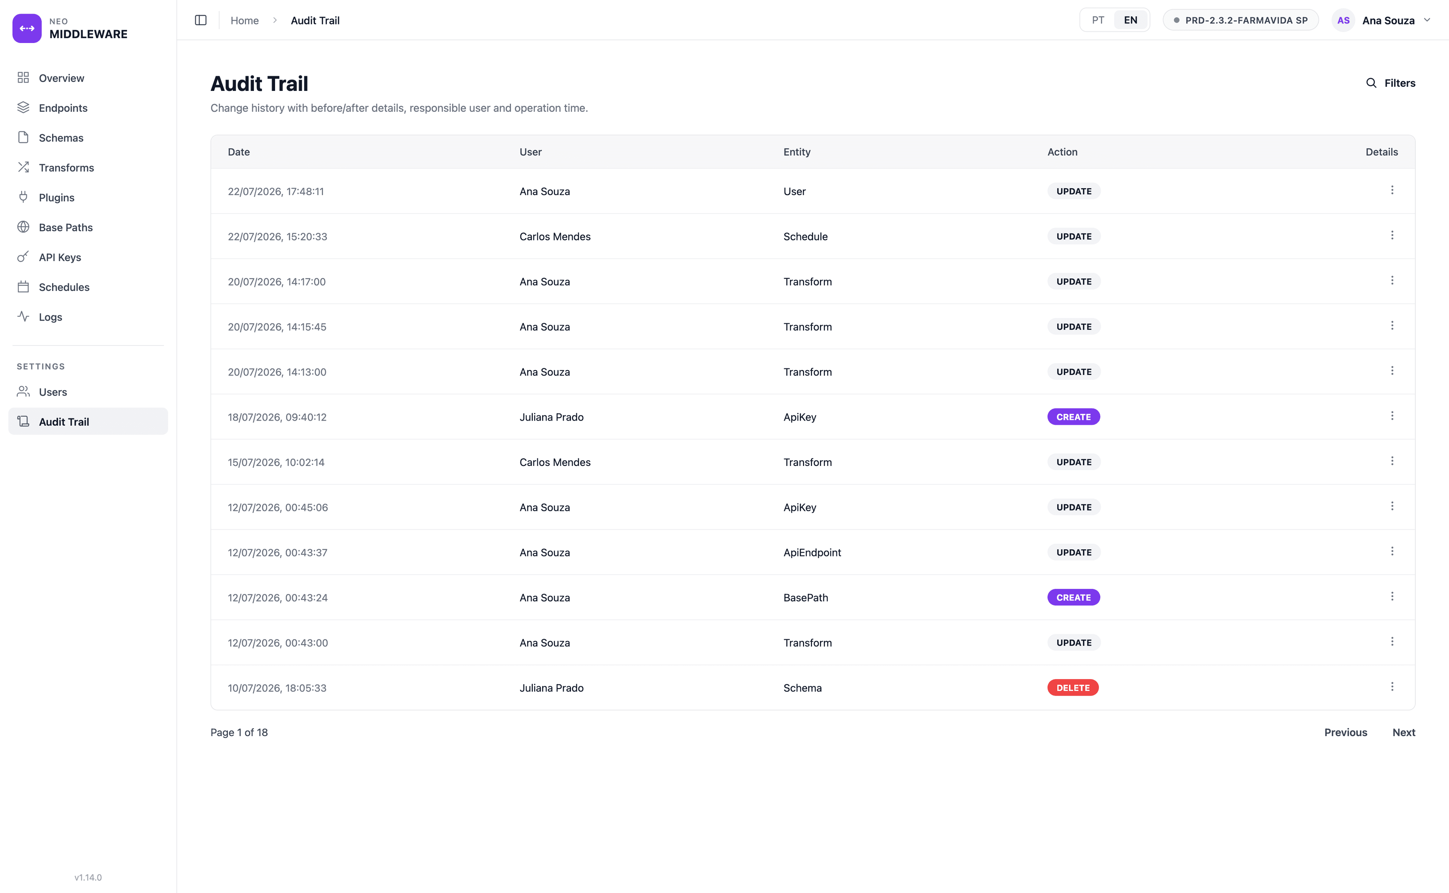1449x893 pixels.
Task: Open details menu for BasePath row
Action: (x=1392, y=596)
